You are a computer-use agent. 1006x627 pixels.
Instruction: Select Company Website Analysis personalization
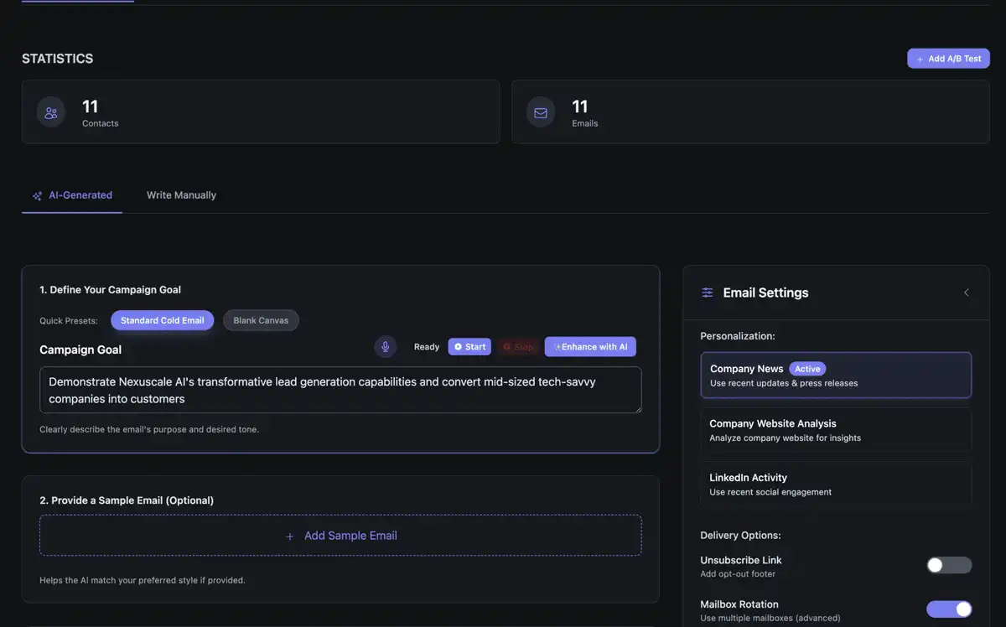pos(835,429)
